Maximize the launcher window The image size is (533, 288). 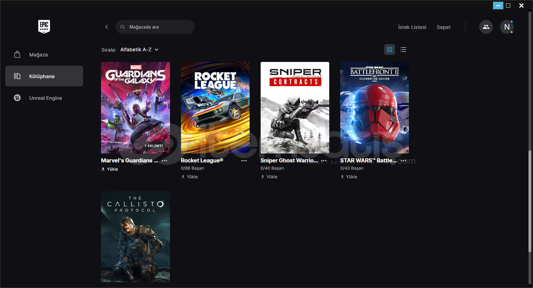pyautogui.click(x=508, y=6)
